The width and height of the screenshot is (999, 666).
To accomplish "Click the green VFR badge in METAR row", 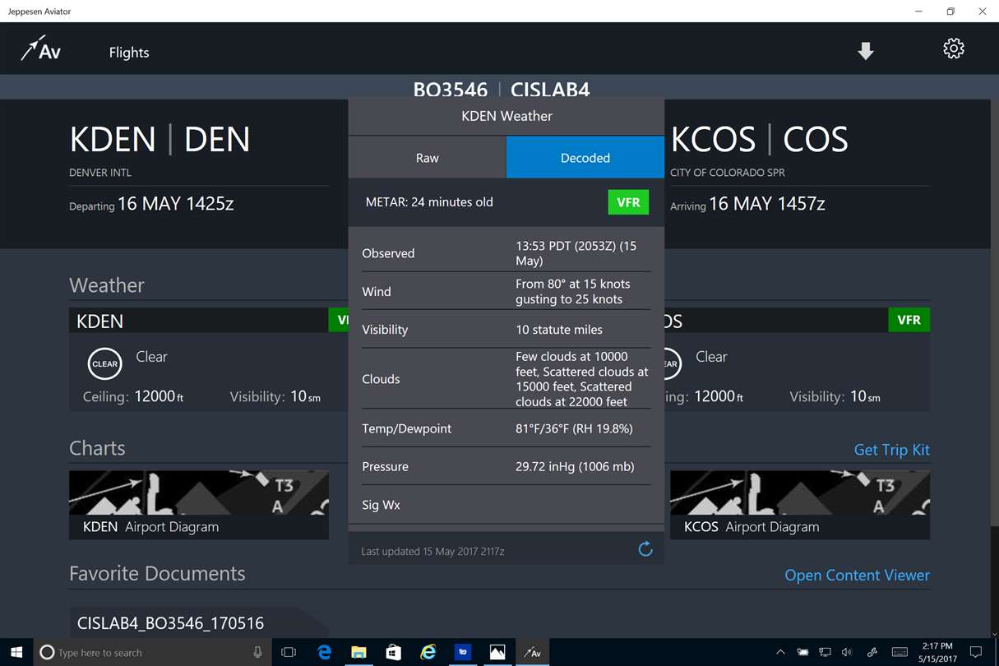I will [628, 202].
